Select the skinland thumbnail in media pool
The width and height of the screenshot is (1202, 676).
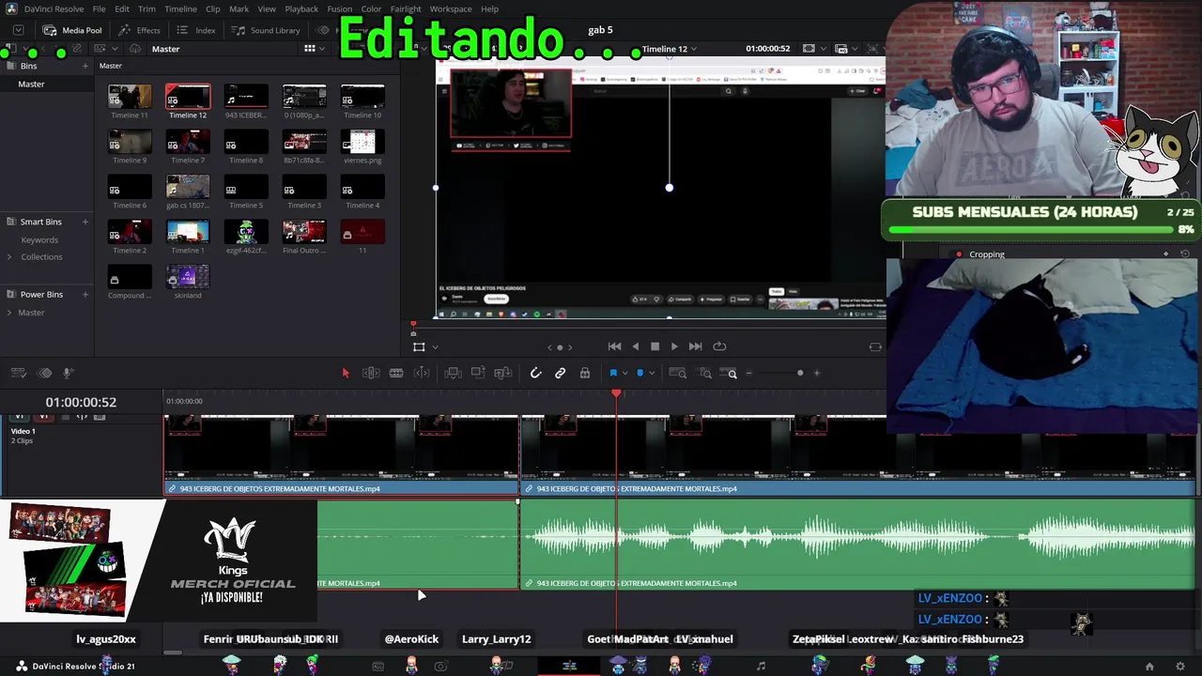pos(188,277)
